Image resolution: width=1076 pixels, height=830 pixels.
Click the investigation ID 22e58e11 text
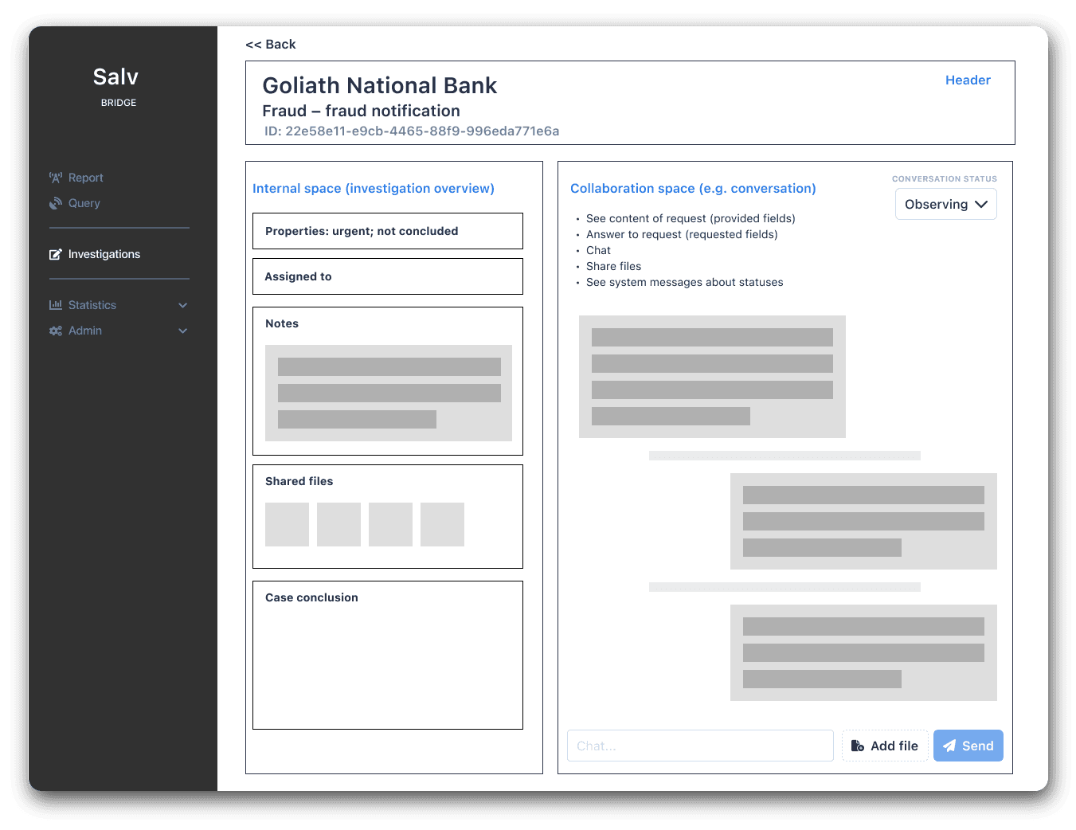[412, 131]
